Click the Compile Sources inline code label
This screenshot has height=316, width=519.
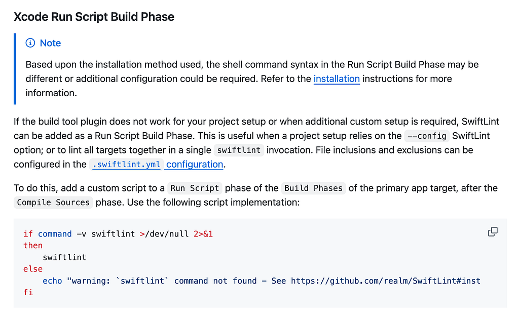(x=53, y=202)
